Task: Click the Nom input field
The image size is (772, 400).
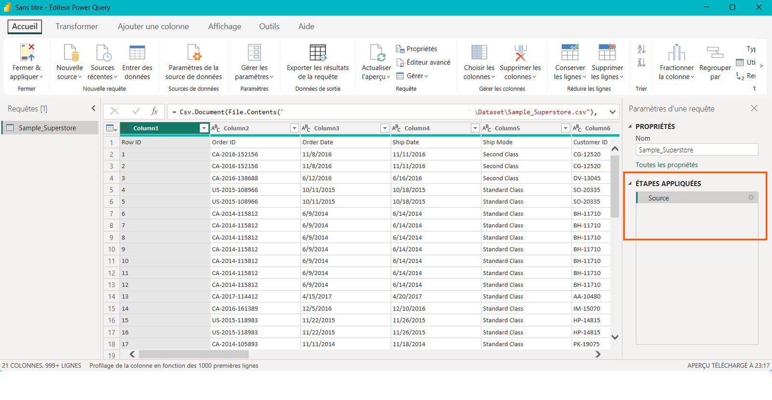Action: [x=697, y=150]
